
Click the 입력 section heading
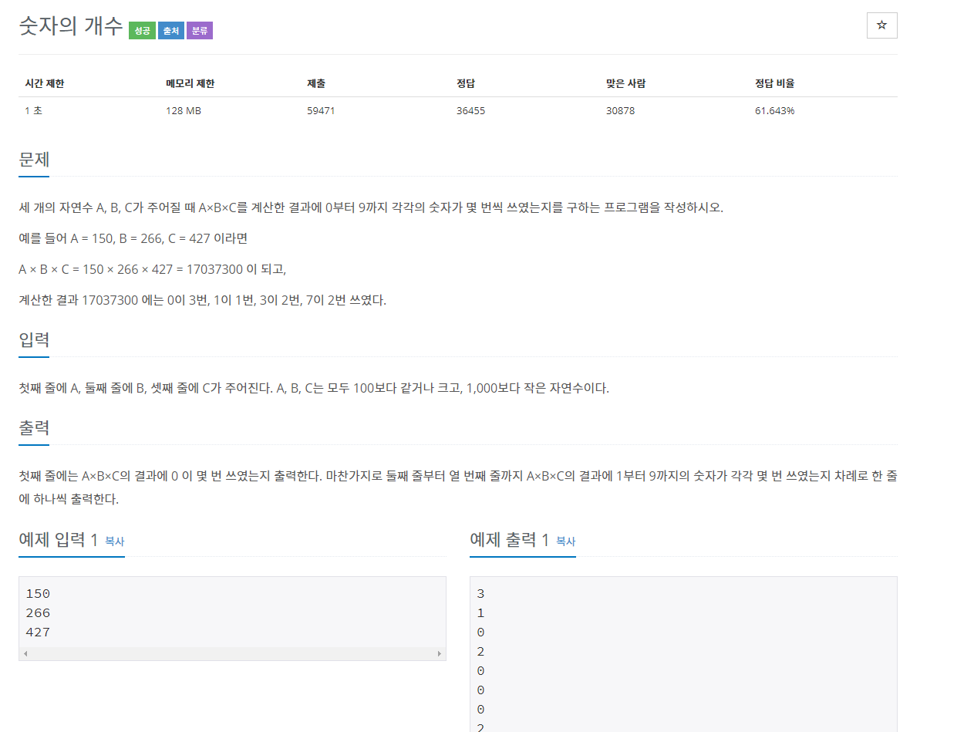tap(34, 340)
